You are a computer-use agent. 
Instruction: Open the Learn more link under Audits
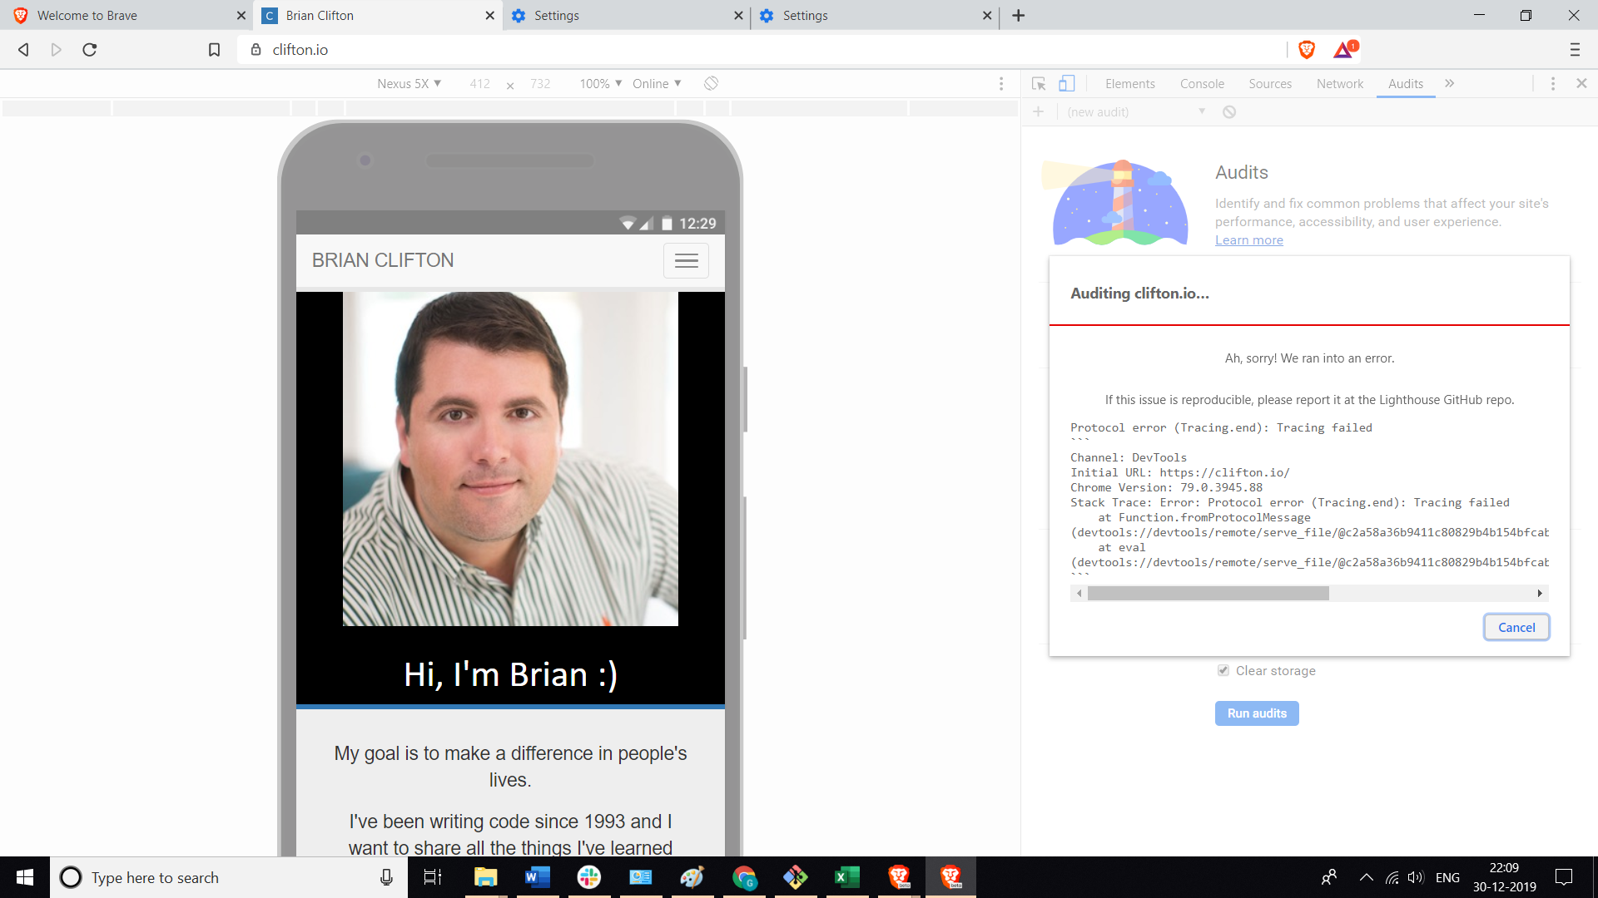(x=1248, y=239)
